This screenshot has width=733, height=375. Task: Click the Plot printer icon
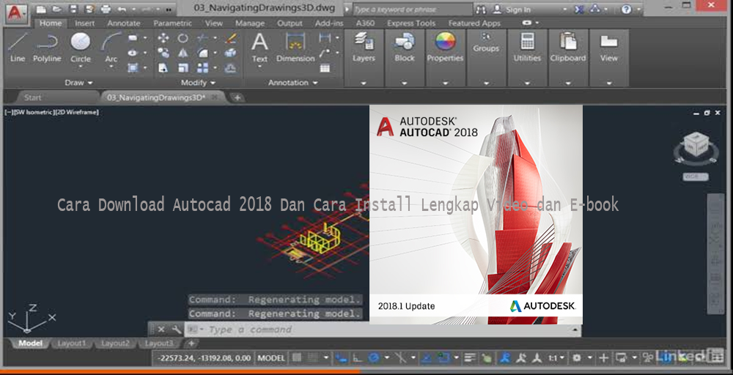tap(106, 9)
